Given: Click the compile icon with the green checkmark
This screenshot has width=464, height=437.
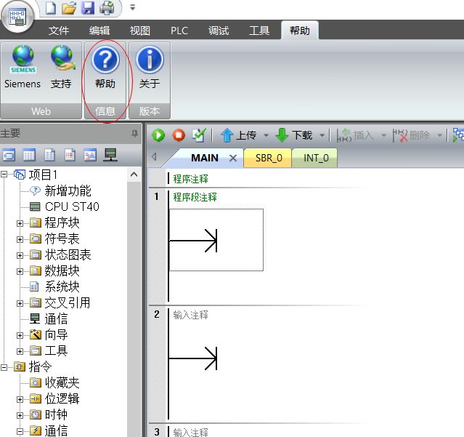Looking at the screenshot, I should (199, 135).
